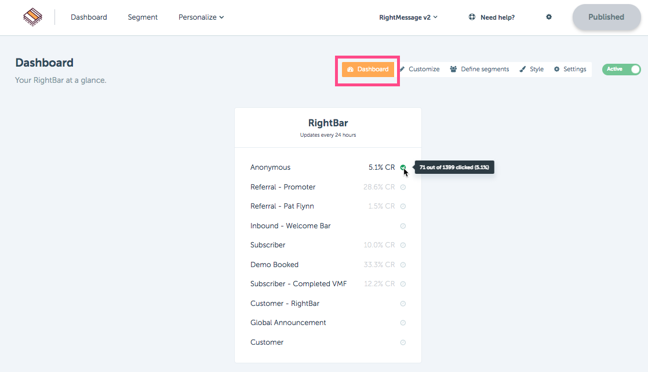This screenshot has height=372, width=648.
Task: Switch to the Style tab
Action: 531,69
